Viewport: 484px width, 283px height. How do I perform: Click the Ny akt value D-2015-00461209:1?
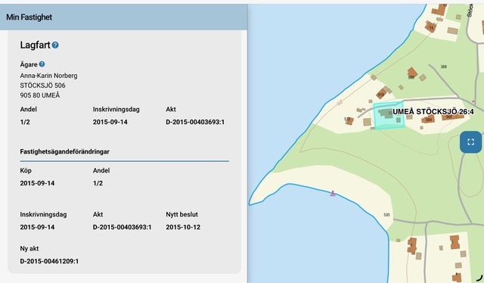tap(49, 261)
